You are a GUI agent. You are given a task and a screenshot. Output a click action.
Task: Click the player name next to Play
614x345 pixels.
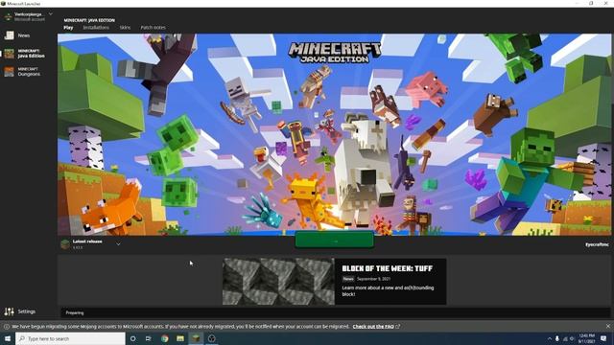pyautogui.click(x=597, y=245)
